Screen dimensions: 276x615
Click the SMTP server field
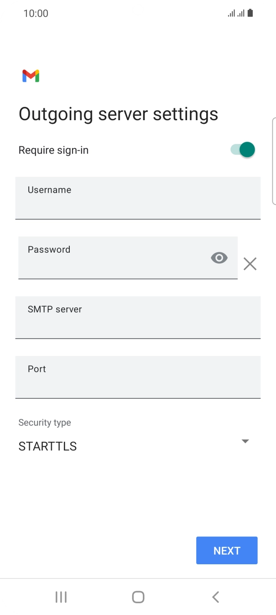click(x=137, y=318)
